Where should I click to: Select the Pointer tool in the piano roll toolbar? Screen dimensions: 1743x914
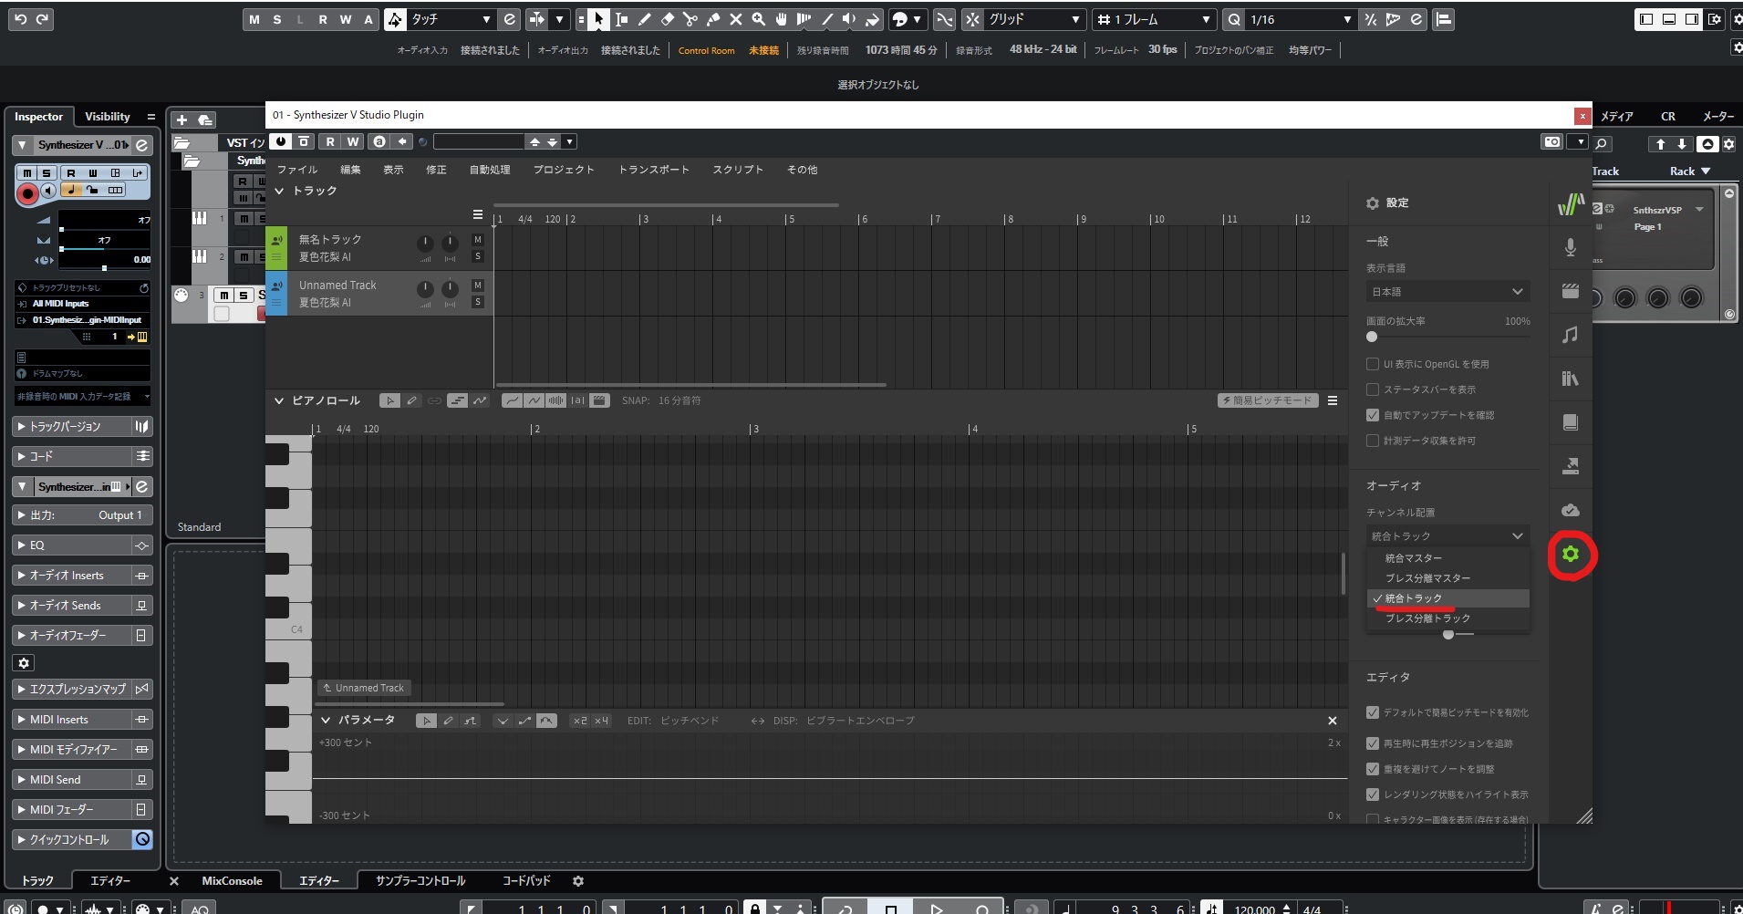coord(391,400)
